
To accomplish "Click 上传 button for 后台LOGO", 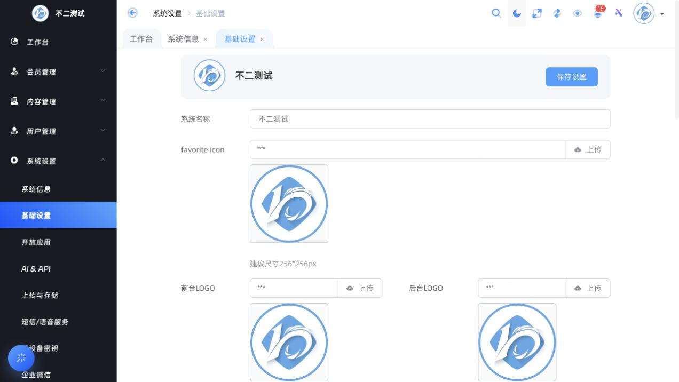I will pos(588,288).
